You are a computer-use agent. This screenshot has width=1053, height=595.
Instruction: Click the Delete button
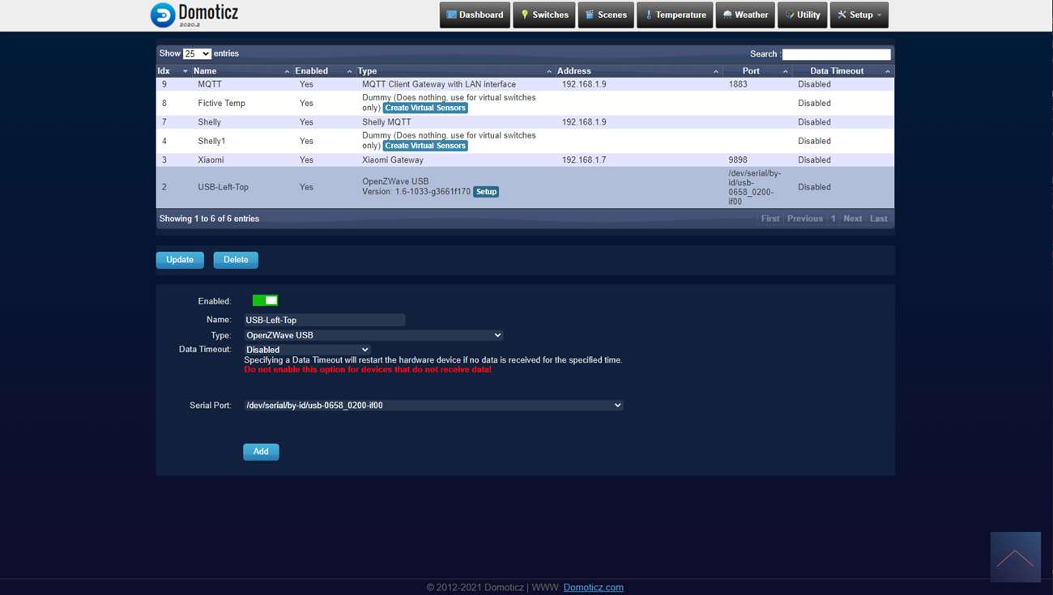(236, 260)
